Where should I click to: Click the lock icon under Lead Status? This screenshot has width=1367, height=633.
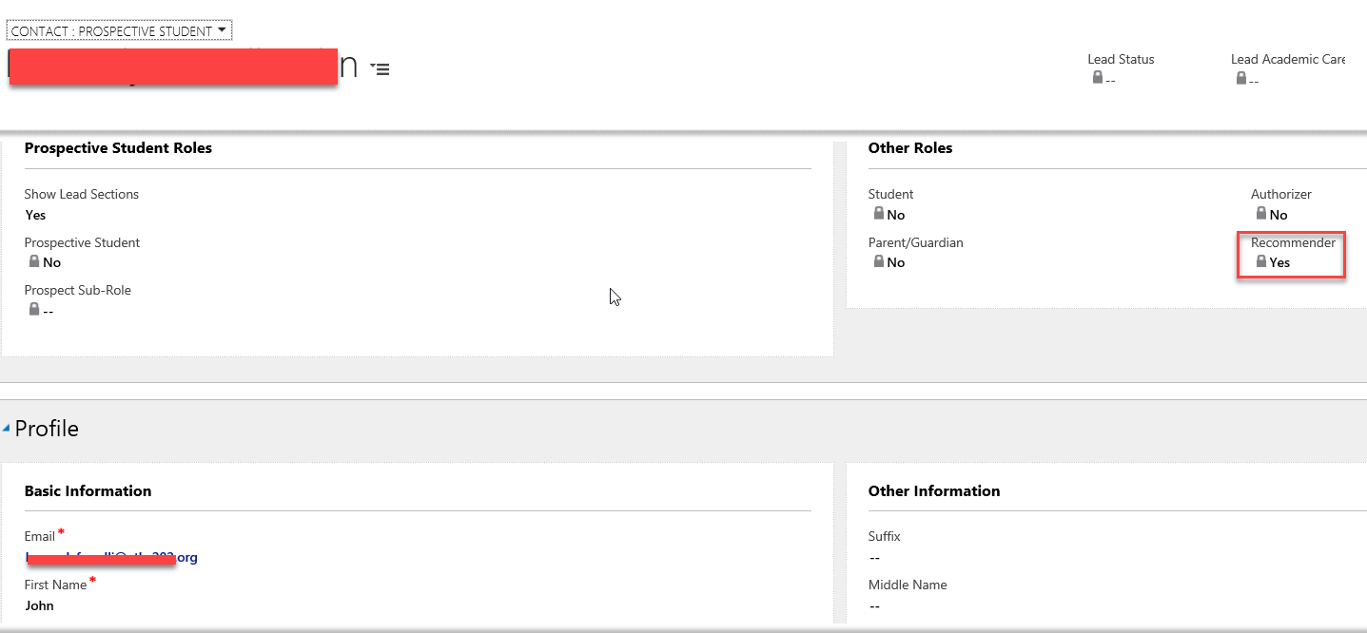tap(1097, 78)
